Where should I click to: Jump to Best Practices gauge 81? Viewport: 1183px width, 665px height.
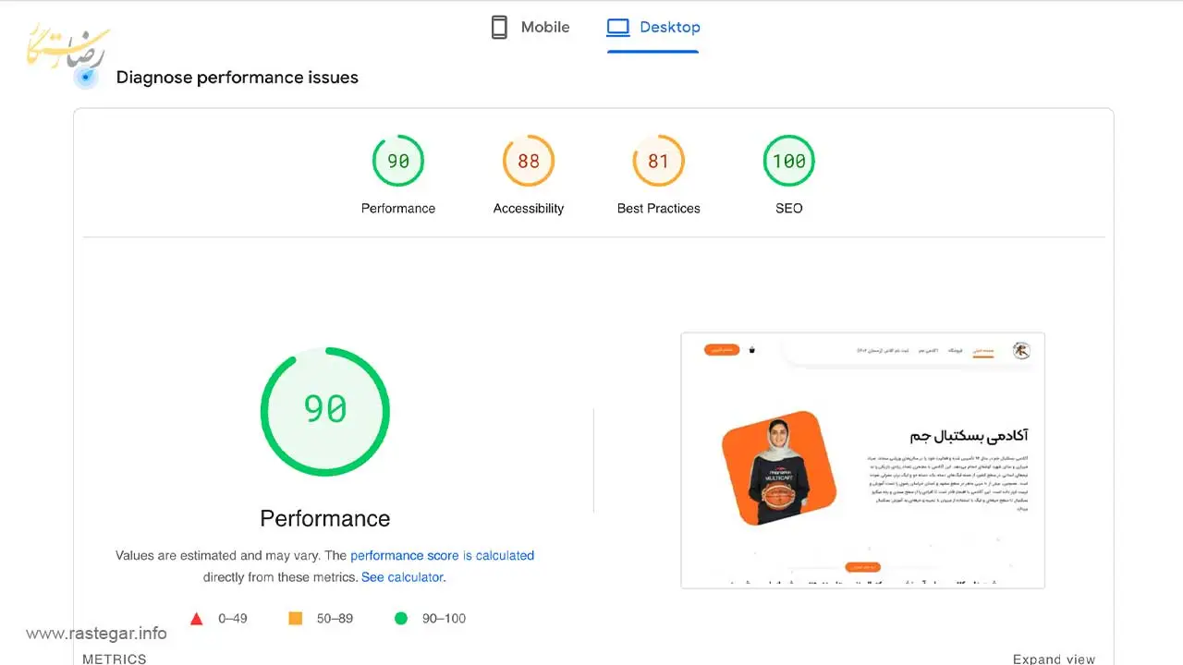(x=658, y=161)
